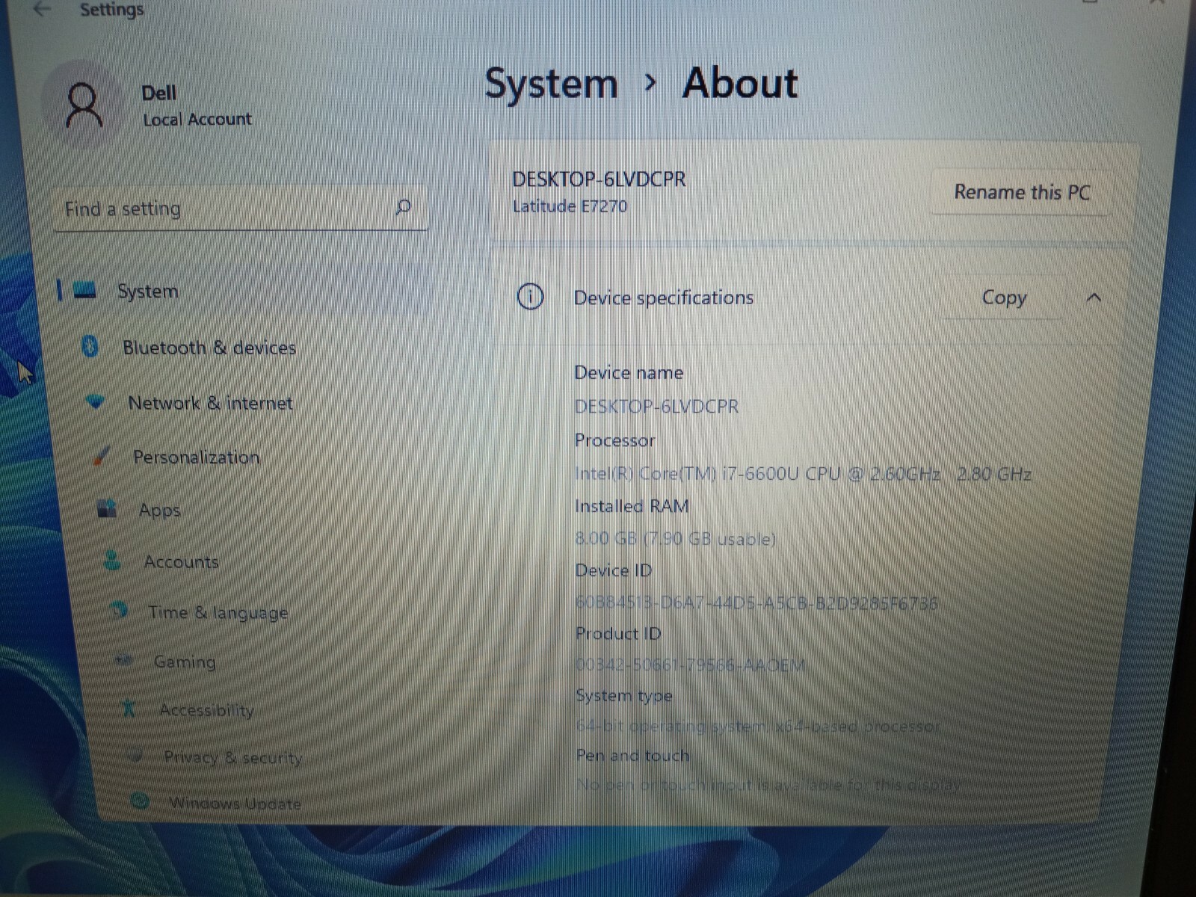Click the Personalization brush icon
1196x897 pixels.
coord(101,455)
